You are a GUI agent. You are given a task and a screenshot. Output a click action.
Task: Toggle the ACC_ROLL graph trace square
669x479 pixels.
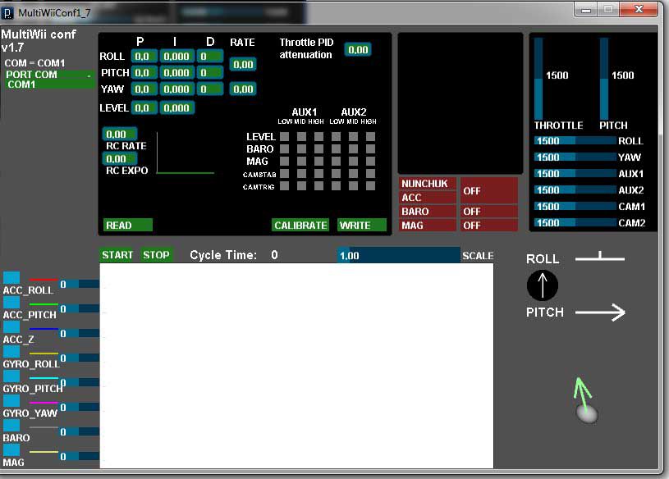pyautogui.click(x=11, y=277)
